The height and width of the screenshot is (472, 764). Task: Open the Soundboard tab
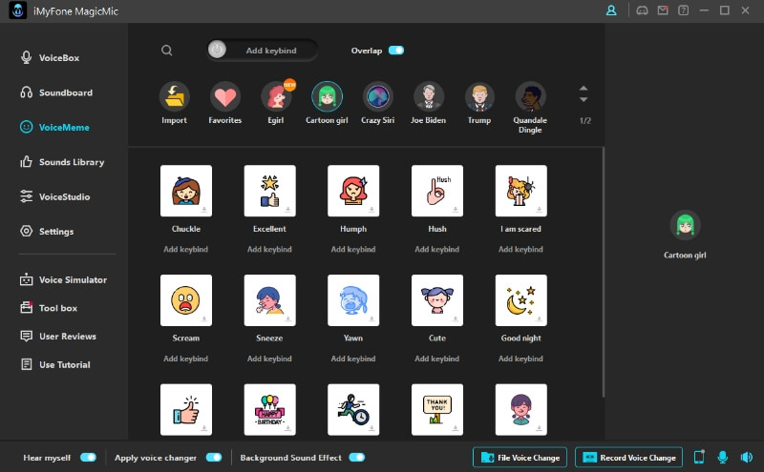coord(56,92)
